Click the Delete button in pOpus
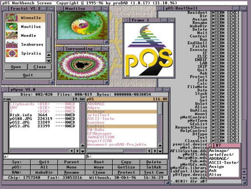 click(x=154, y=162)
